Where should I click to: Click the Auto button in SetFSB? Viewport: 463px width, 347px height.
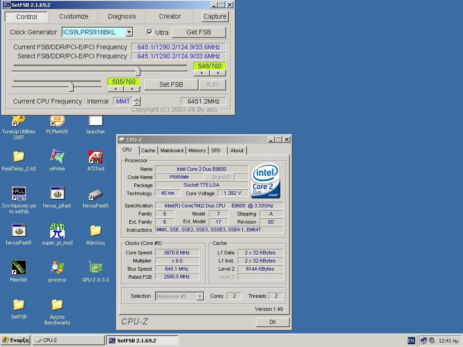point(213,84)
